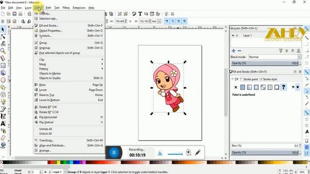Click the height field stepper arrows

150,21
